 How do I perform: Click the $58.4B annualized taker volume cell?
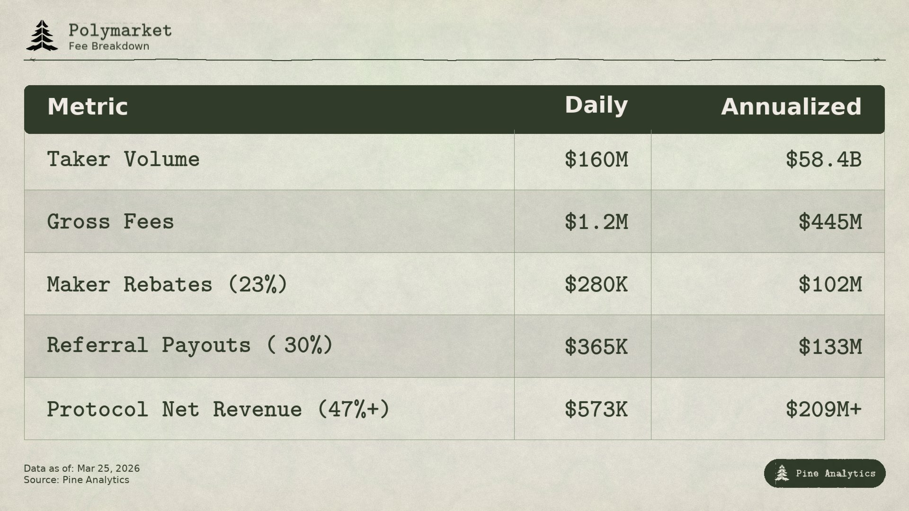823,160
